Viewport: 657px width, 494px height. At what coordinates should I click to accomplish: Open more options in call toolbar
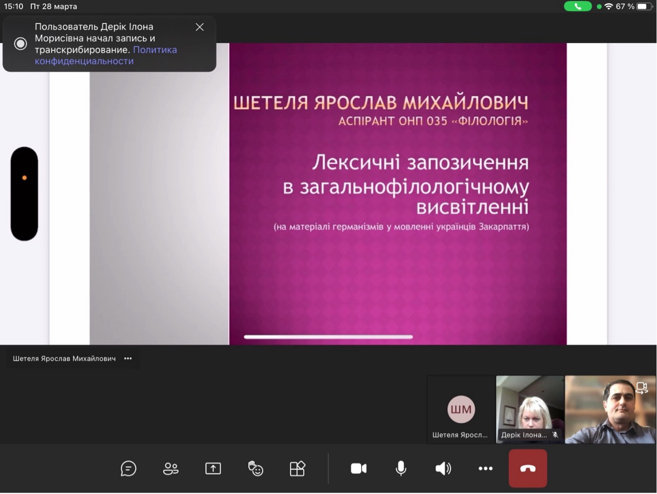(x=485, y=469)
